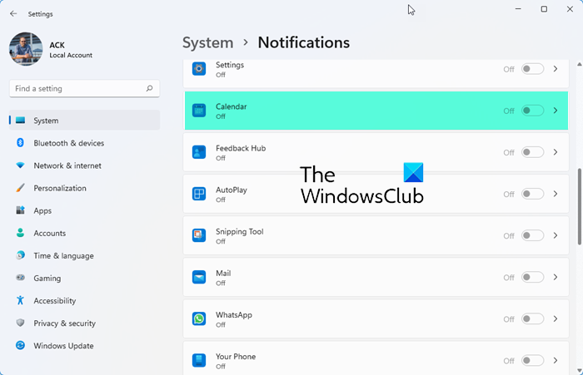Click the Network wifi icon in sidebar
This screenshot has width=583, height=375.
coord(21,165)
